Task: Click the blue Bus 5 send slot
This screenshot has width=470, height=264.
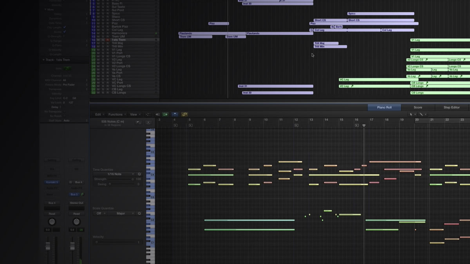Action: coord(74,194)
